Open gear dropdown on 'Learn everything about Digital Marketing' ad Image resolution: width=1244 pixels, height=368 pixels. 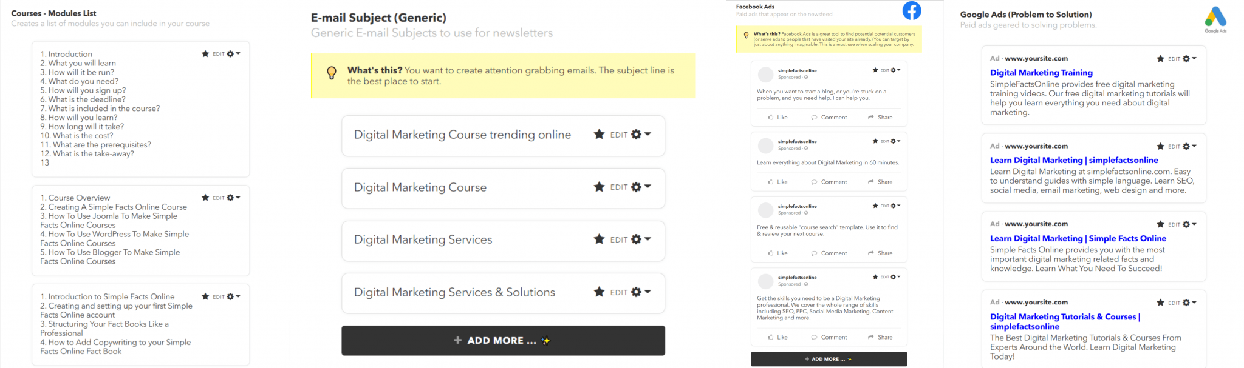(895, 141)
